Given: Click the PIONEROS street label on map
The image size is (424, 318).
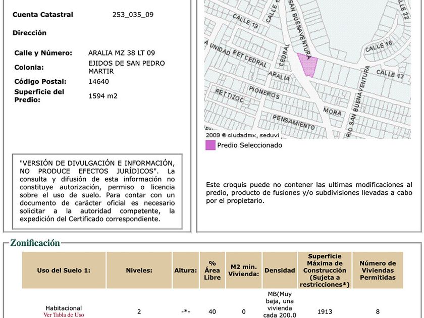Looking at the screenshot, I should point(264,93).
